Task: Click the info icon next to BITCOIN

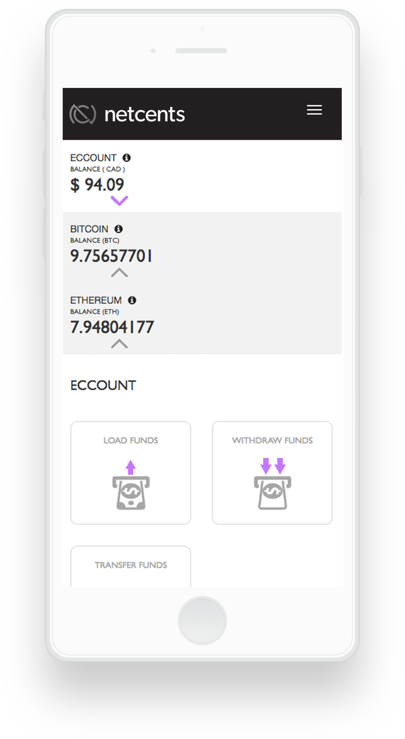Action: (118, 229)
